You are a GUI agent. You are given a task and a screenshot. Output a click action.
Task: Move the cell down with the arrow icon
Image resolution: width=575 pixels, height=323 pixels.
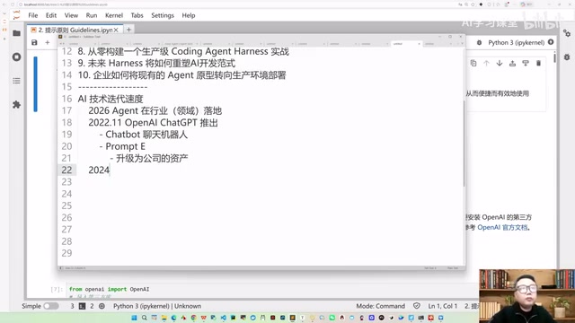click(x=500, y=64)
